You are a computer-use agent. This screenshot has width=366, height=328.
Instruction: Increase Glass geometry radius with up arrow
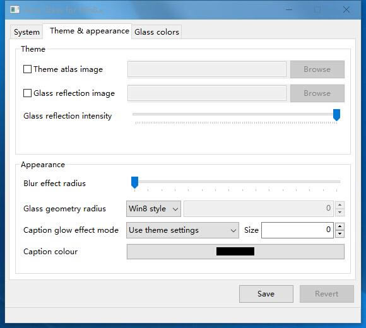pyautogui.click(x=339, y=205)
